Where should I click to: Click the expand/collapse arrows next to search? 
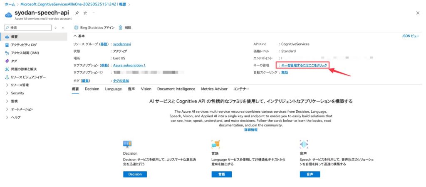click(x=56, y=28)
